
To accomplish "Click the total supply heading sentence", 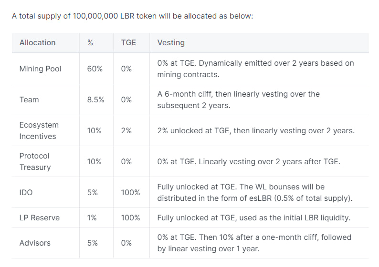I will tap(132, 16).
